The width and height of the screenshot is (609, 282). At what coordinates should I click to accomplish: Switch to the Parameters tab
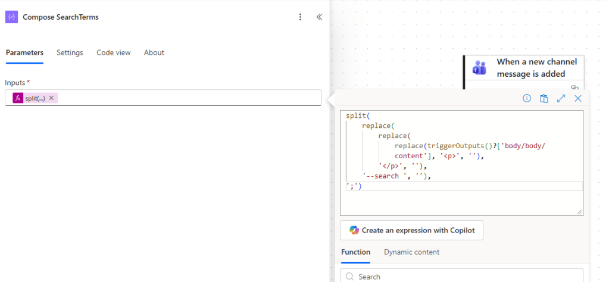24,52
